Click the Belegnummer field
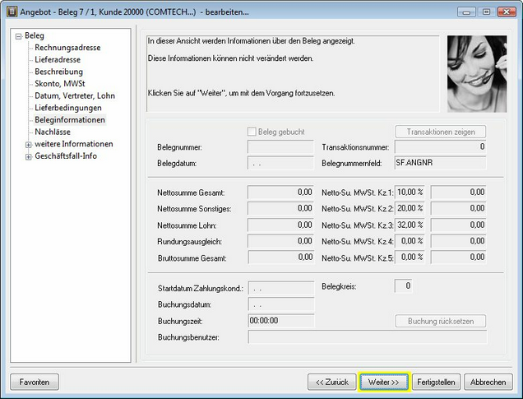Viewport: 523px width, 399px height. point(280,147)
